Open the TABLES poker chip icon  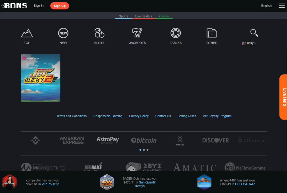pyautogui.click(x=176, y=33)
